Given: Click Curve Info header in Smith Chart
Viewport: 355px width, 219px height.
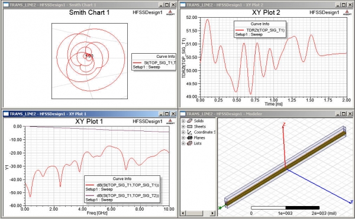Looking at the screenshot, I should (x=166, y=57).
